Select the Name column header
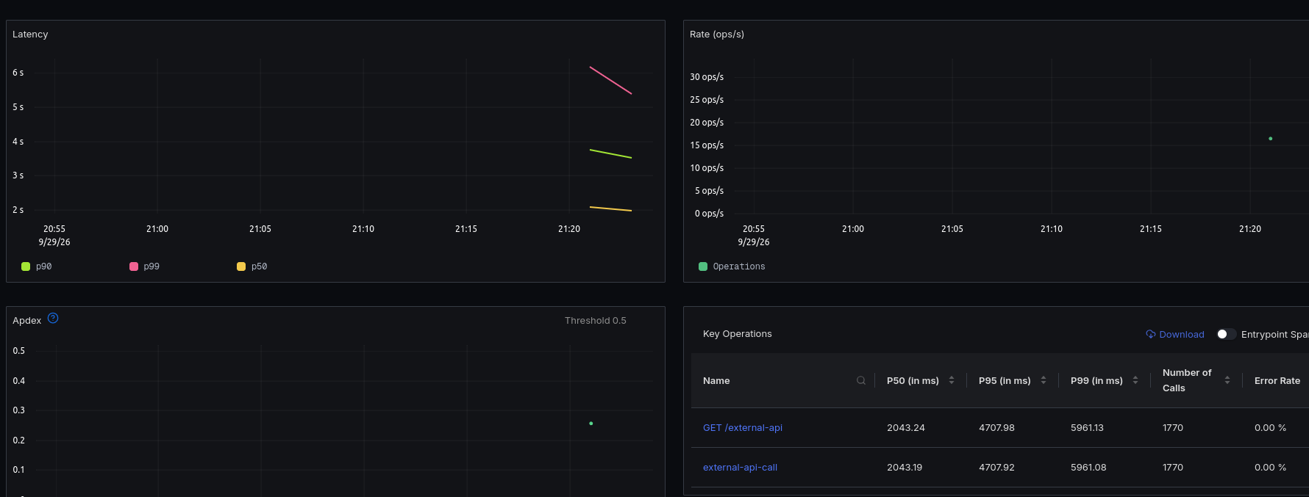 tap(716, 380)
